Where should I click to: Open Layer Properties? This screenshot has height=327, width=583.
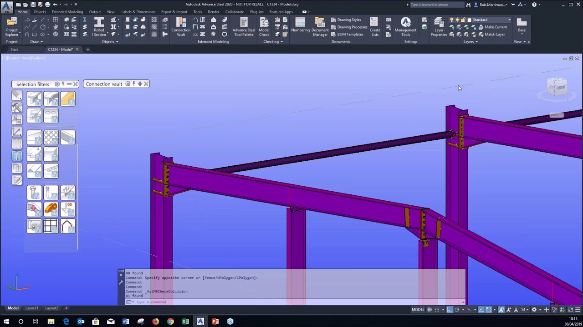coord(439,27)
